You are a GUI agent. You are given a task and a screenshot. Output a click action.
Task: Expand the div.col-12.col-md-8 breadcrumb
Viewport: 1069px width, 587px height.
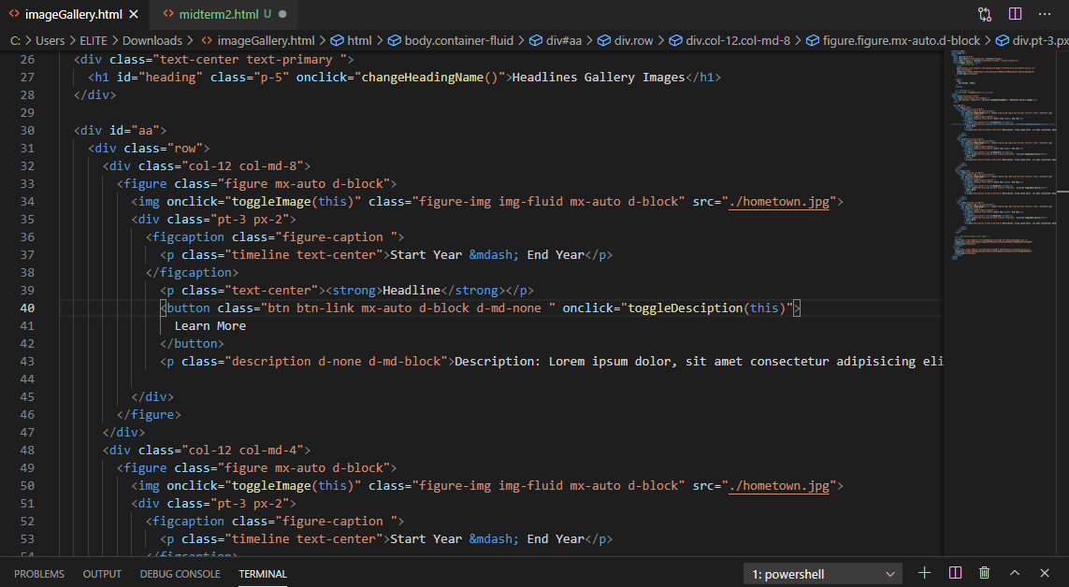pos(738,41)
